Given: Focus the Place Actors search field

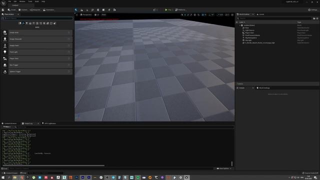Looking at the screenshot, I should coord(37,18).
